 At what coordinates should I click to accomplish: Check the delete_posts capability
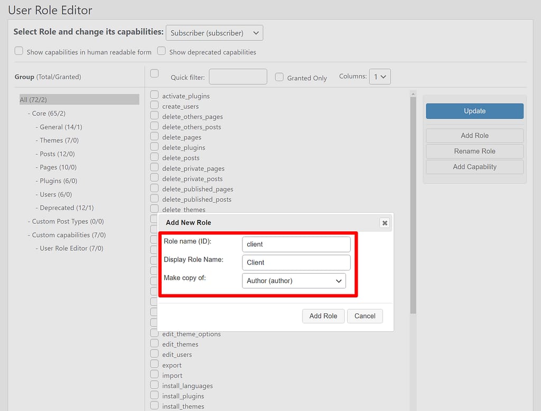[154, 157]
